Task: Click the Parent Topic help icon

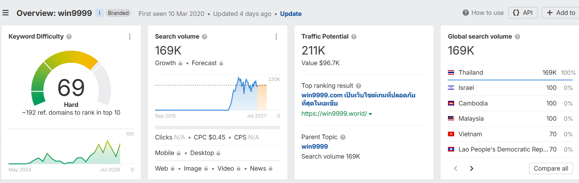Action: 343,137
